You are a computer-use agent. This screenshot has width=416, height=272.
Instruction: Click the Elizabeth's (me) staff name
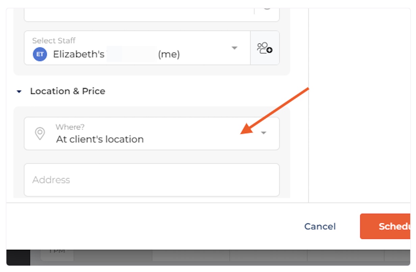click(x=116, y=54)
